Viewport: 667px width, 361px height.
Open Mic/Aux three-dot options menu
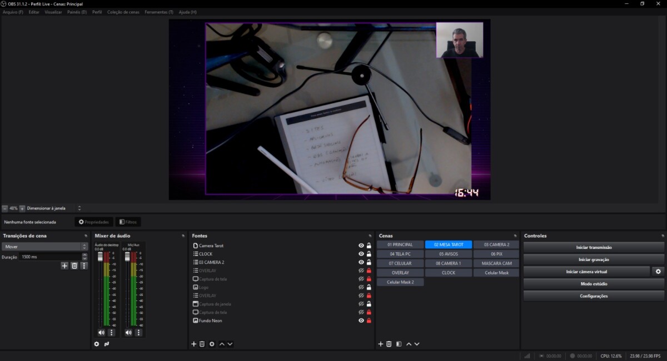click(x=139, y=333)
